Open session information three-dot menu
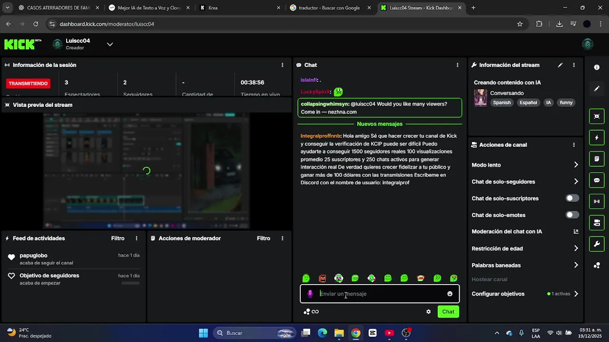The height and width of the screenshot is (342, 609). 283,65
